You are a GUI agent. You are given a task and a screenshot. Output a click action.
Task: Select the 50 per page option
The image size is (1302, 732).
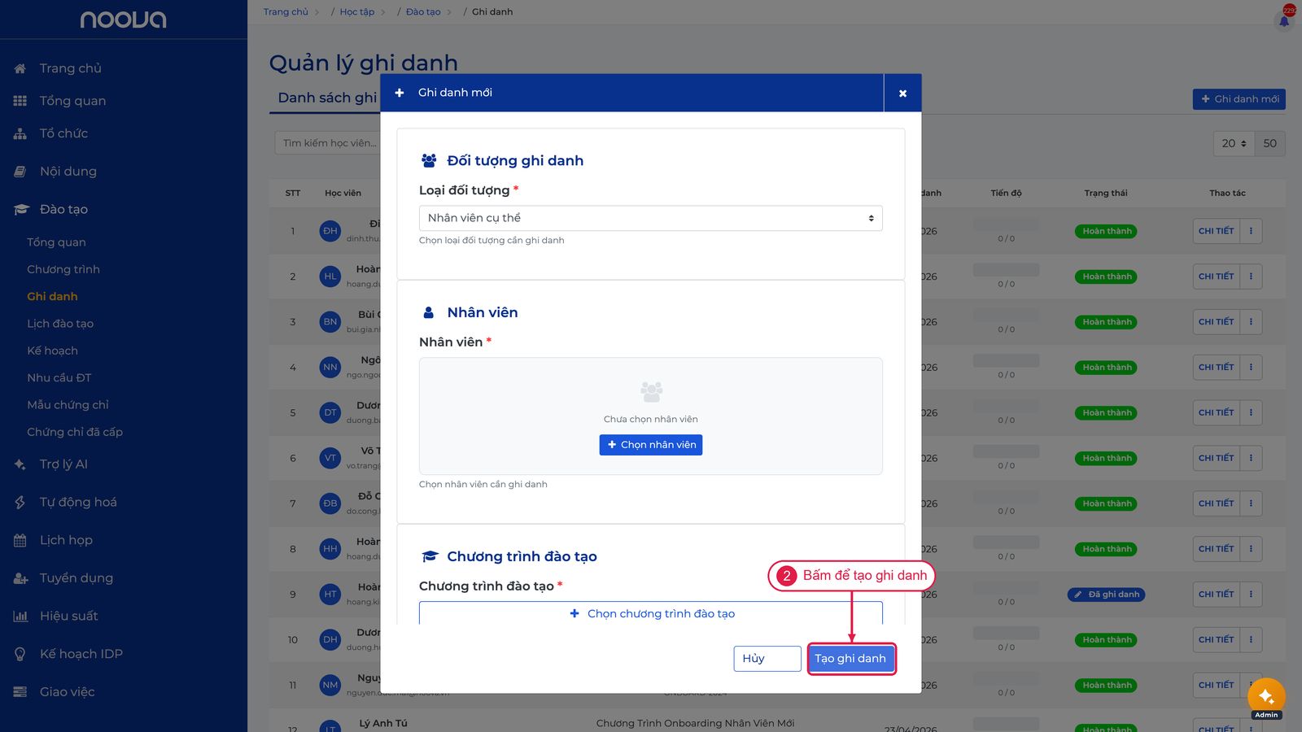pyautogui.click(x=1270, y=143)
